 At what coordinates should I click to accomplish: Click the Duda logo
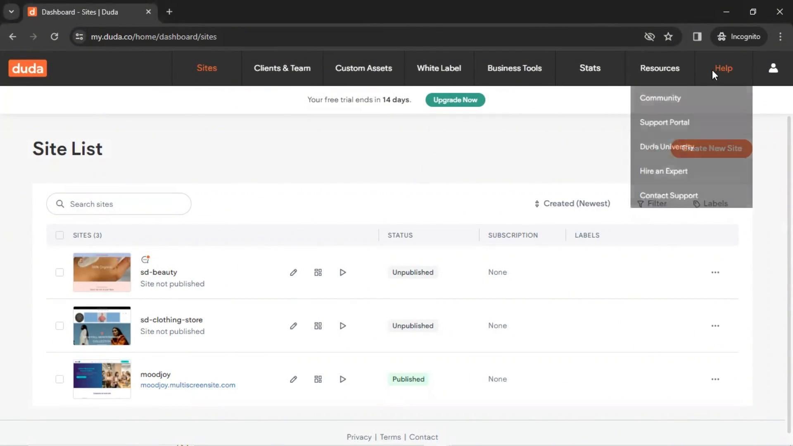[x=28, y=68]
